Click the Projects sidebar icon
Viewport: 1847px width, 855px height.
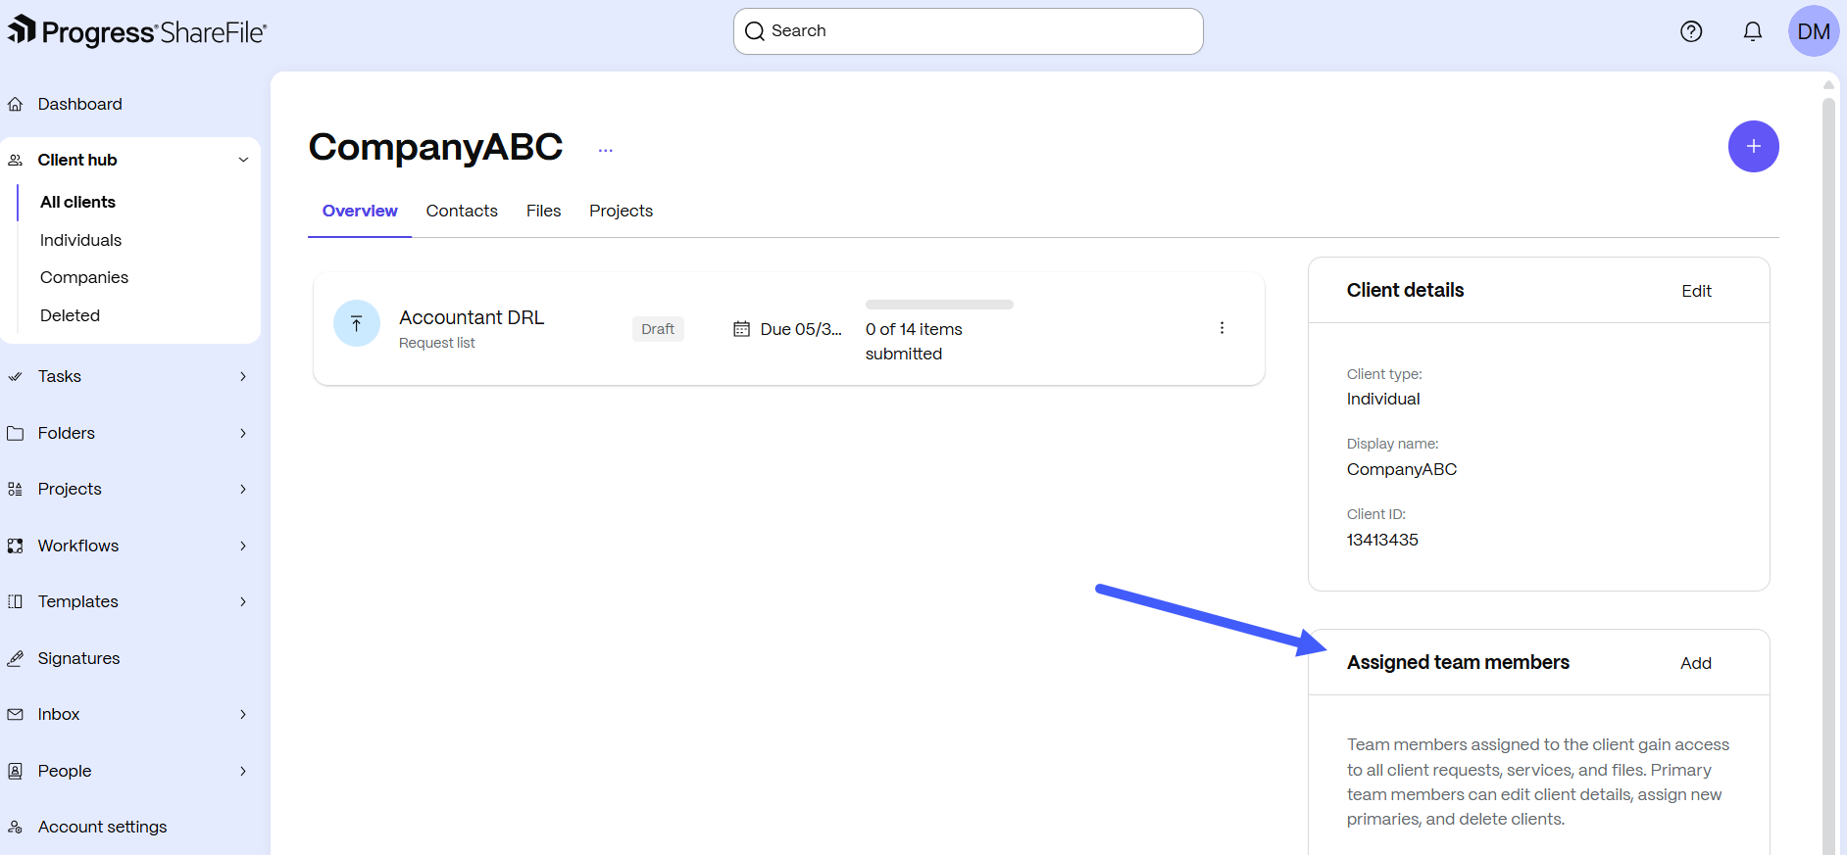16,489
